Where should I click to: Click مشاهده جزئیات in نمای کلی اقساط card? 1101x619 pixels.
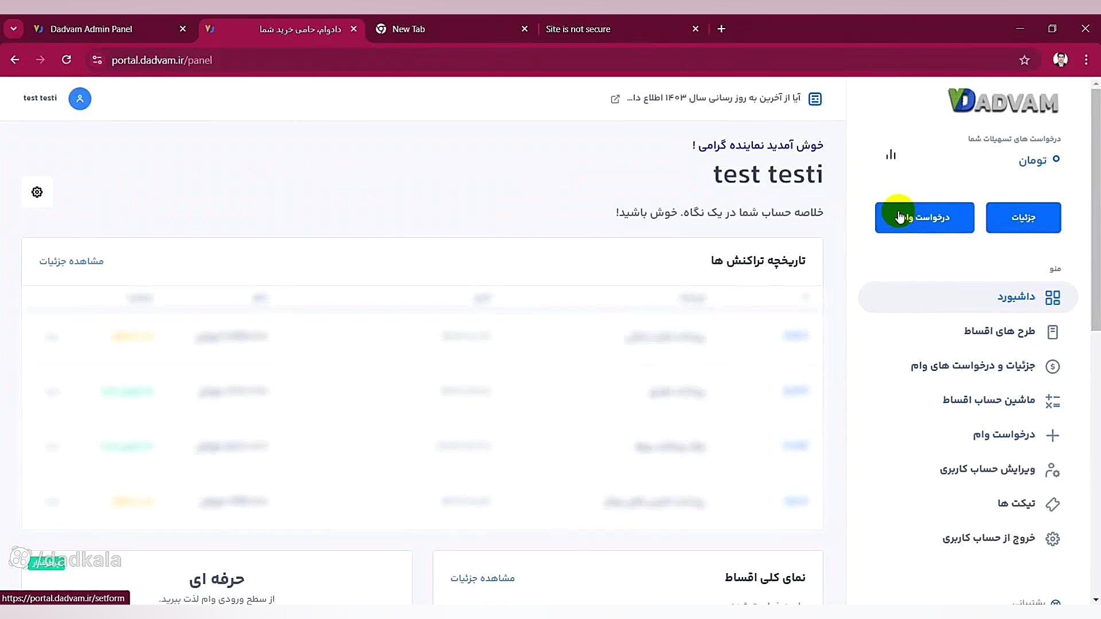click(483, 578)
